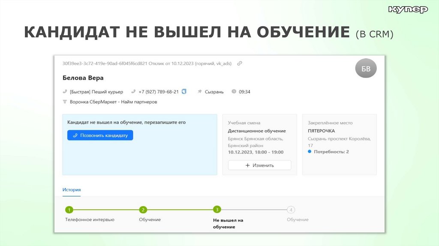Viewport: 439px width, 246px height.
Task: Click the clock icon beside 09:34
Action: [234, 92]
